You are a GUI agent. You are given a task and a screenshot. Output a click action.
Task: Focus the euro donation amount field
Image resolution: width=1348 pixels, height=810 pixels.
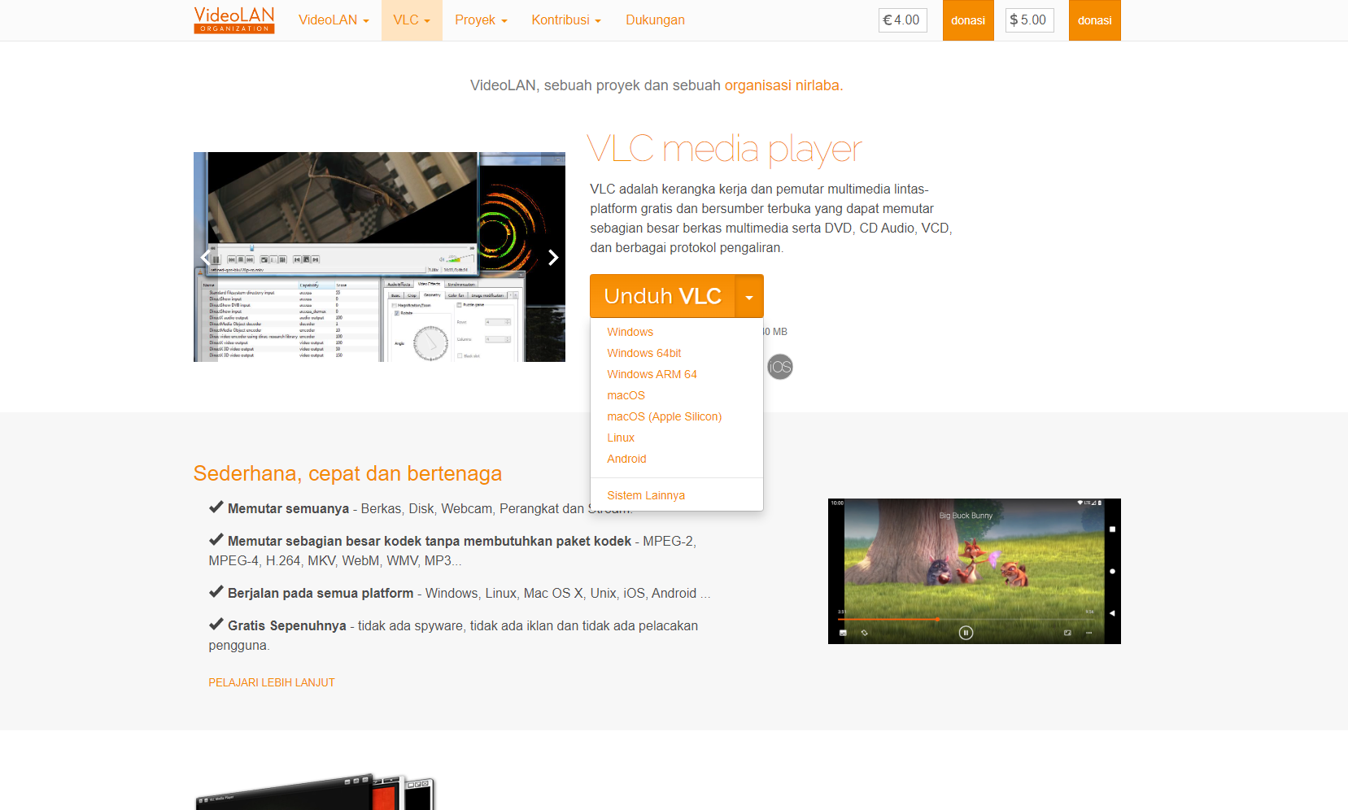pyautogui.click(x=903, y=20)
